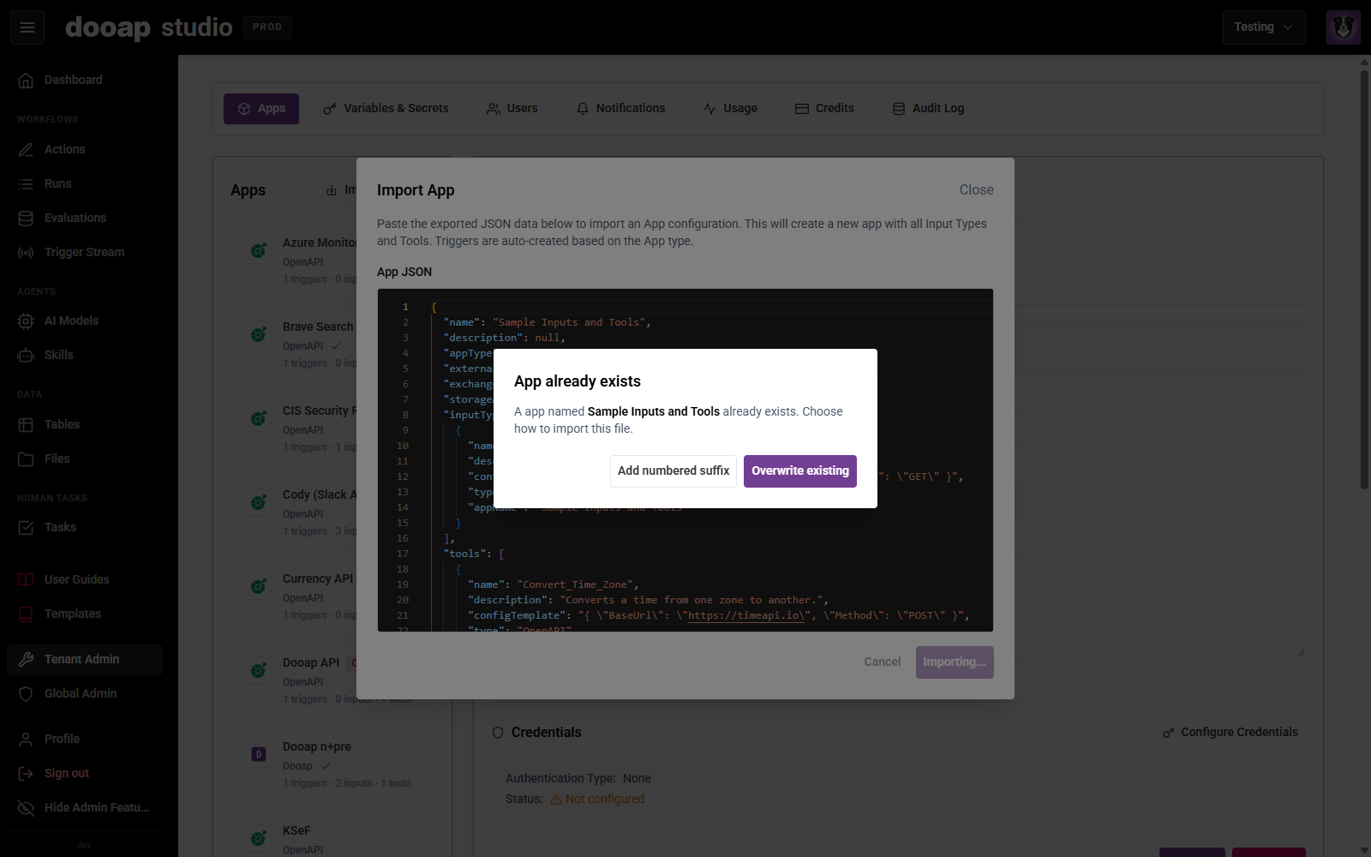Click the Profile person icon

pyautogui.click(x=26, y=739)
